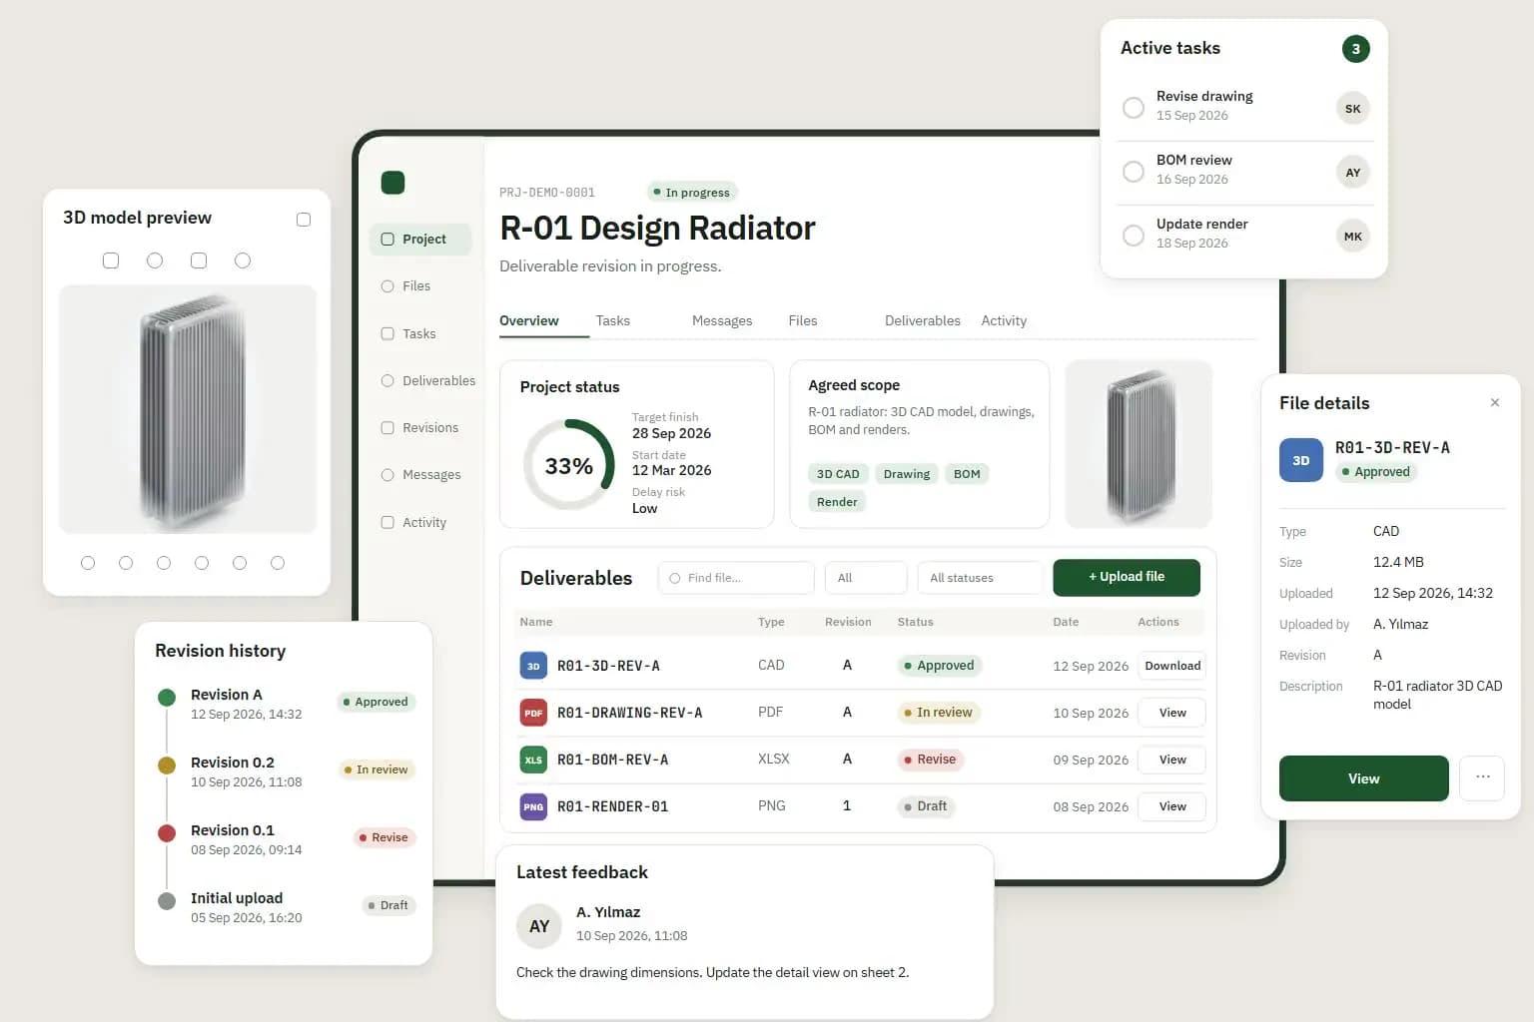Click the blue 3D icon in File details
Viewport: 1534px width, 1022px height.
pos(1301,460)
